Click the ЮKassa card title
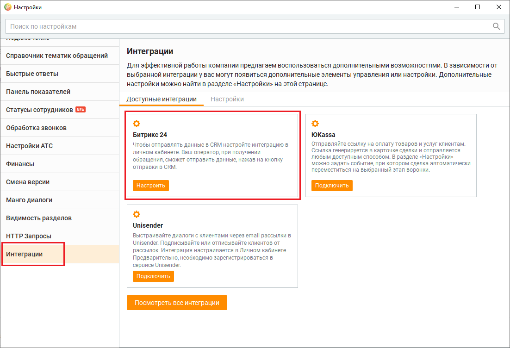 pyautogui.click(x=323, y=135)
